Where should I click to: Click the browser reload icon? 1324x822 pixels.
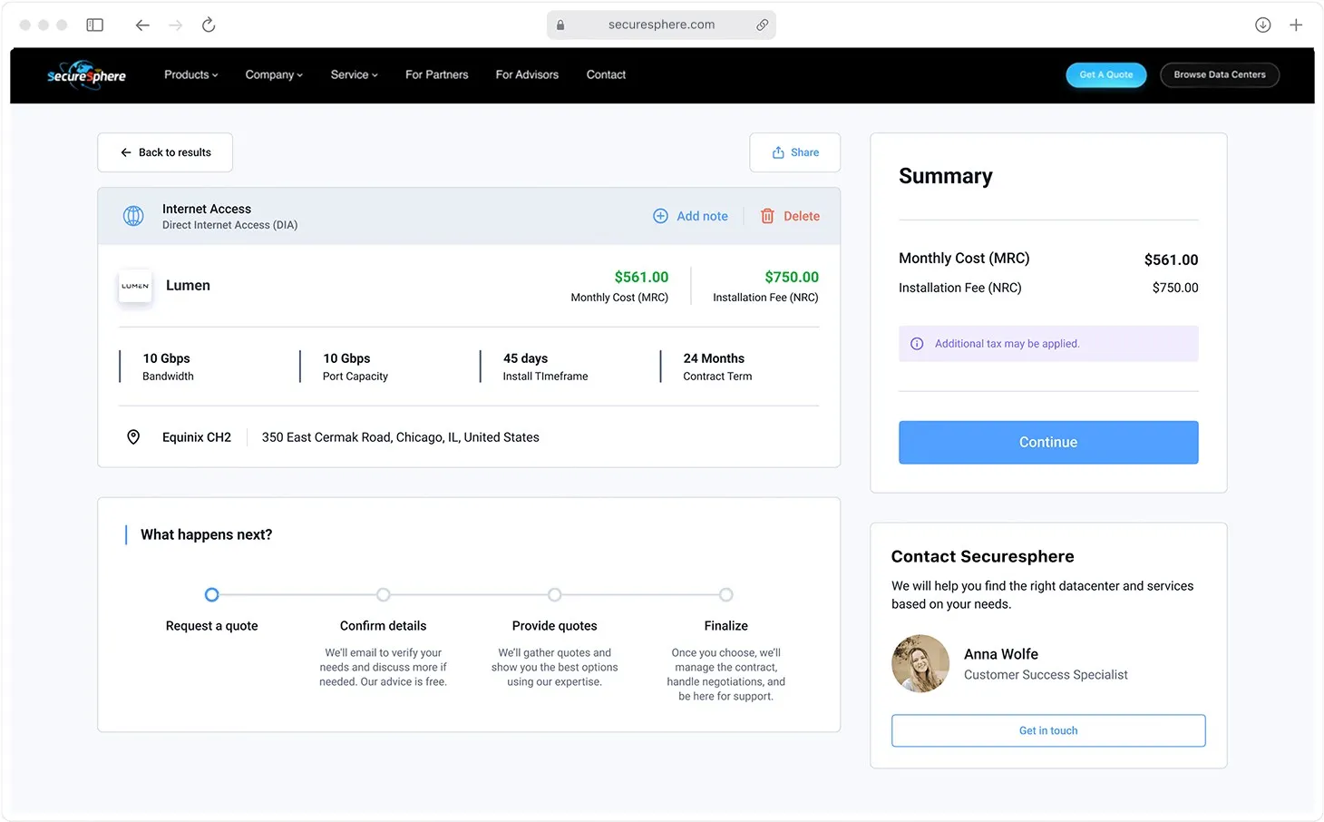209,25
